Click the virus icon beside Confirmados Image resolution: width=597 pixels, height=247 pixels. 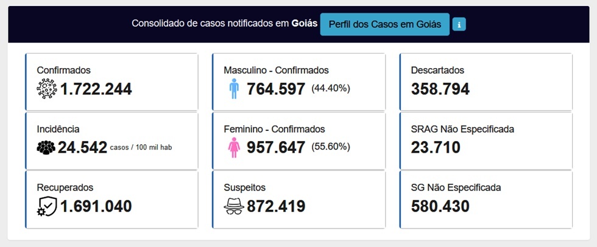pos(47,89)
